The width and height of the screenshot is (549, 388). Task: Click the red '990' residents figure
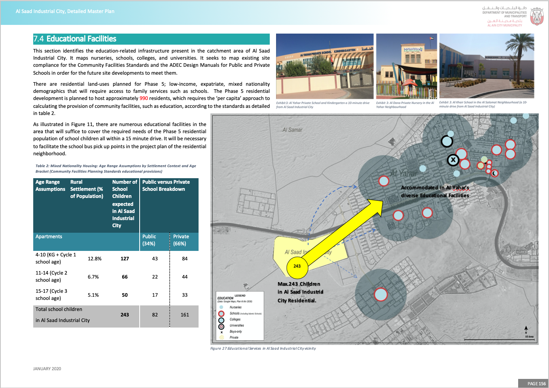[x=144, y=98]
